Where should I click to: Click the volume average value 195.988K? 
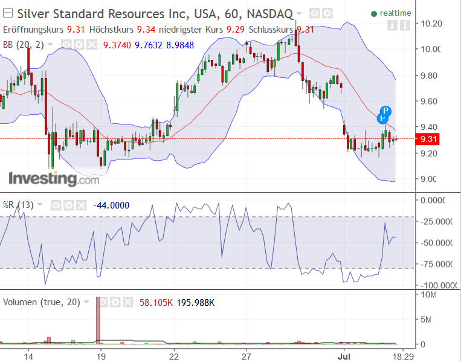(196, 303)
